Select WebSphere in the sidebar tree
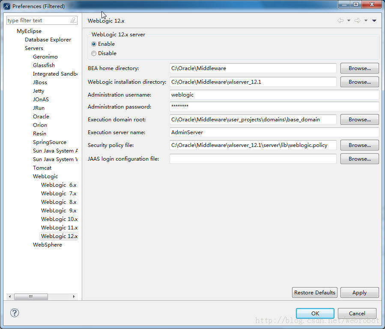Image resolution: width=385 pixels, height=329 pixels. tap(47, 244)
